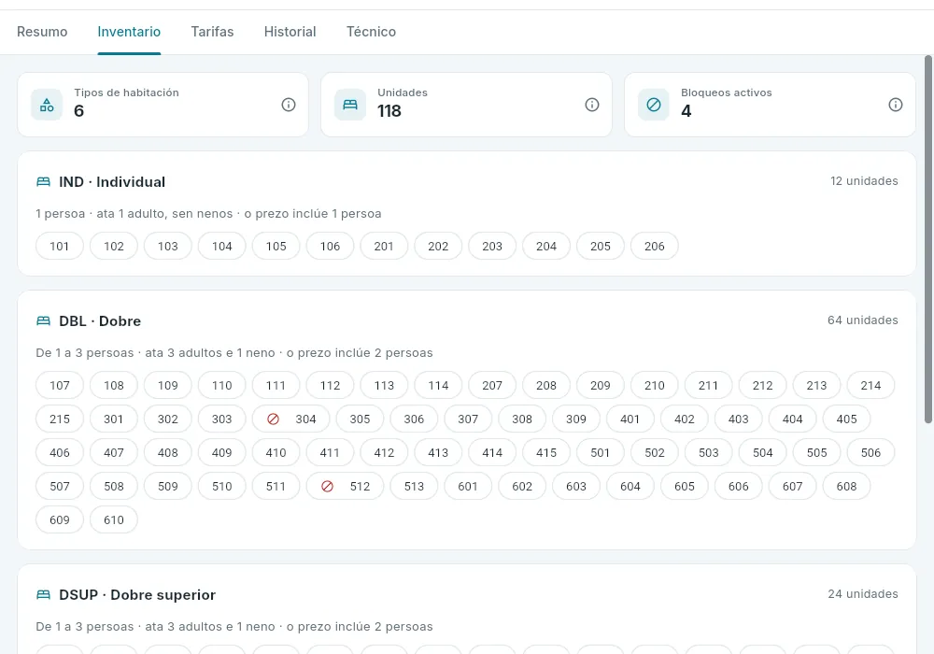Viewport: 934px width, 654px height.
Task: Open the Resumo tab
Action: click(42, 32)
